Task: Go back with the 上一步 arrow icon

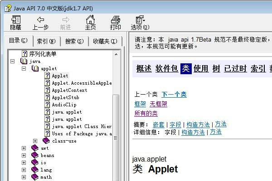Action: tap(41, 19)
